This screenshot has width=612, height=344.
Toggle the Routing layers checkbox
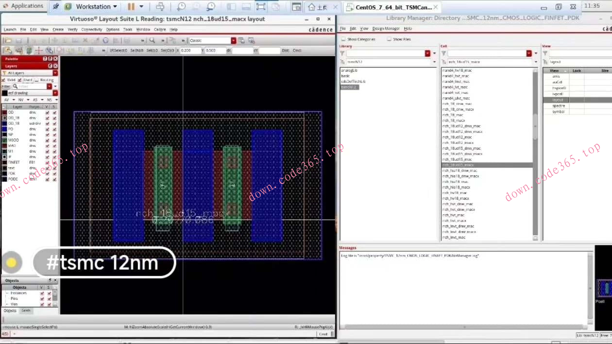tap(37, 80)
